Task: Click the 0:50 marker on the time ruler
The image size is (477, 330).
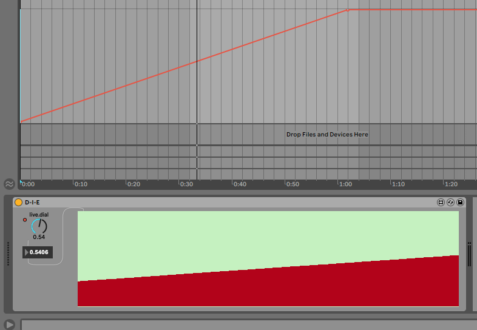Action: click(293, 184)
